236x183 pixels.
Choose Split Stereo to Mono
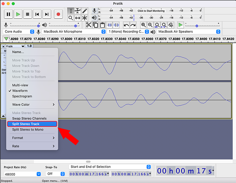[32, 130]
